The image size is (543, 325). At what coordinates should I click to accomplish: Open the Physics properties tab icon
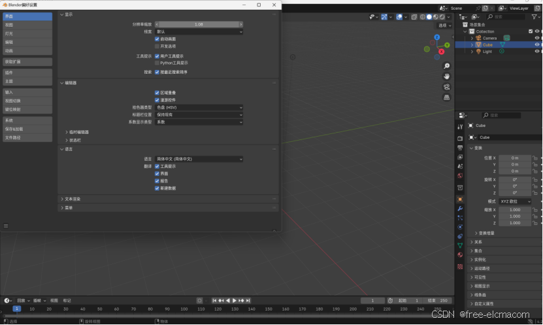[x=460, y=228]
